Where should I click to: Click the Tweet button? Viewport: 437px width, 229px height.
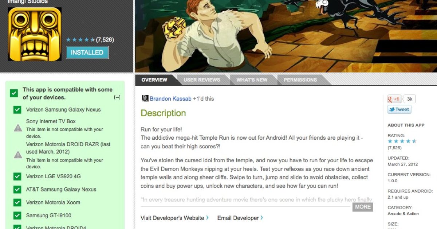(399, 109)
